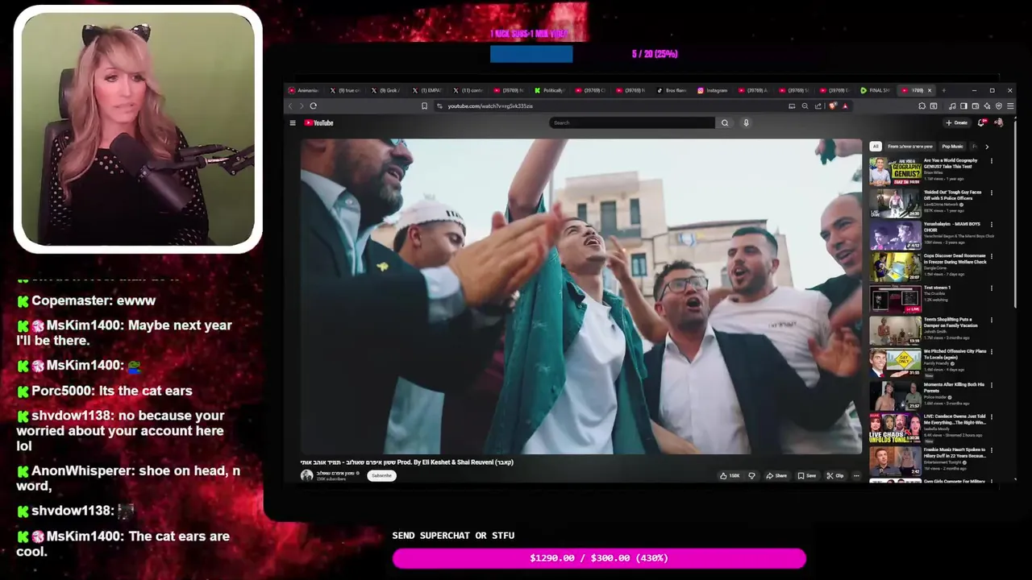This screenshot has width=1032, height=580.
Task: Click the Share button under the video
Action: (x=776, y=476)
